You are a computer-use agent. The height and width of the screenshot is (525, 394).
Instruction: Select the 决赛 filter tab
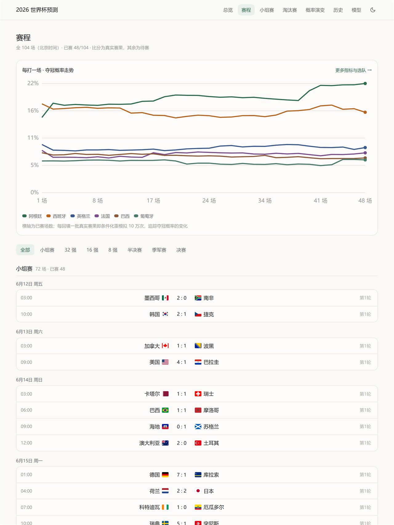point(181,250)
